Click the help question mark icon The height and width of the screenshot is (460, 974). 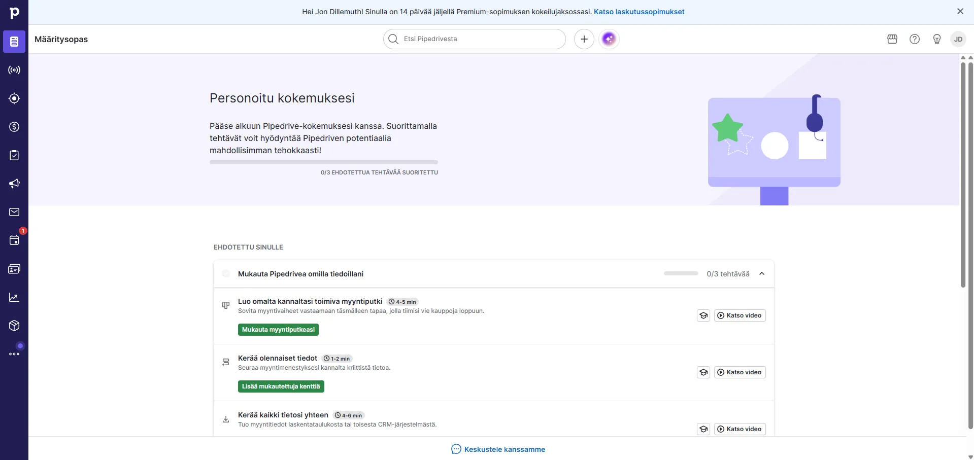[915, 39]
